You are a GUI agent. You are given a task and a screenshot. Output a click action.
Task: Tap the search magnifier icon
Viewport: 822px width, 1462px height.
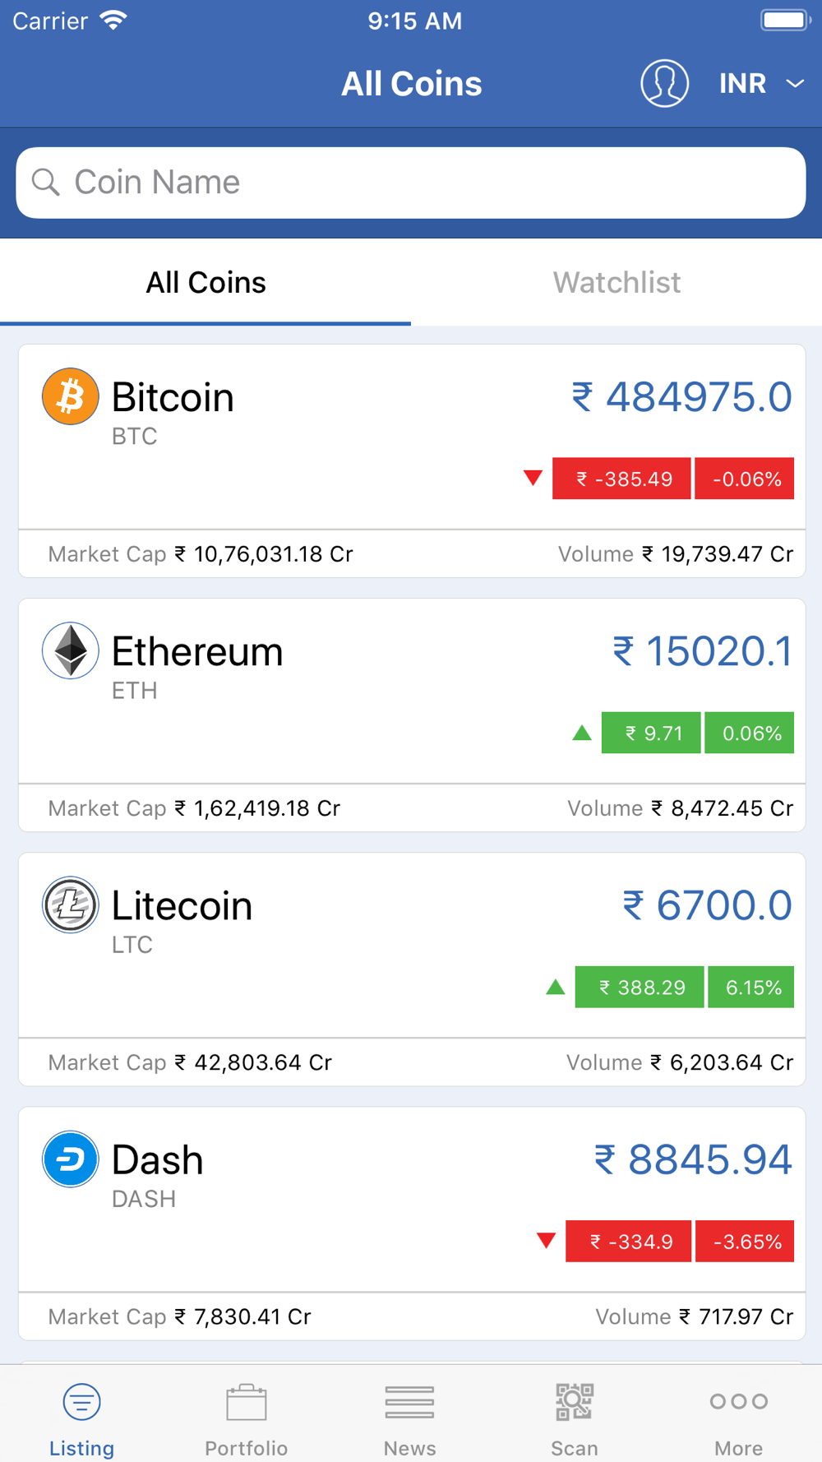pyautogui.click(x=46, y=183)
